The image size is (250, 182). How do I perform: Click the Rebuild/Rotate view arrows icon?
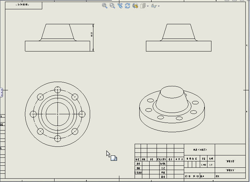click(127, 6)
